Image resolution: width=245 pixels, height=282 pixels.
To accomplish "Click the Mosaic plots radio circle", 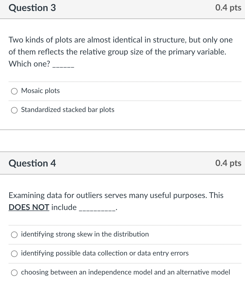I will coord(14,91).
